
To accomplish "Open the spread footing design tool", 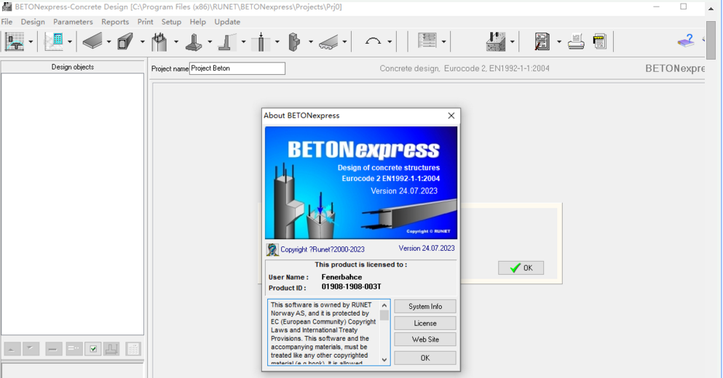I will (194, 42).
